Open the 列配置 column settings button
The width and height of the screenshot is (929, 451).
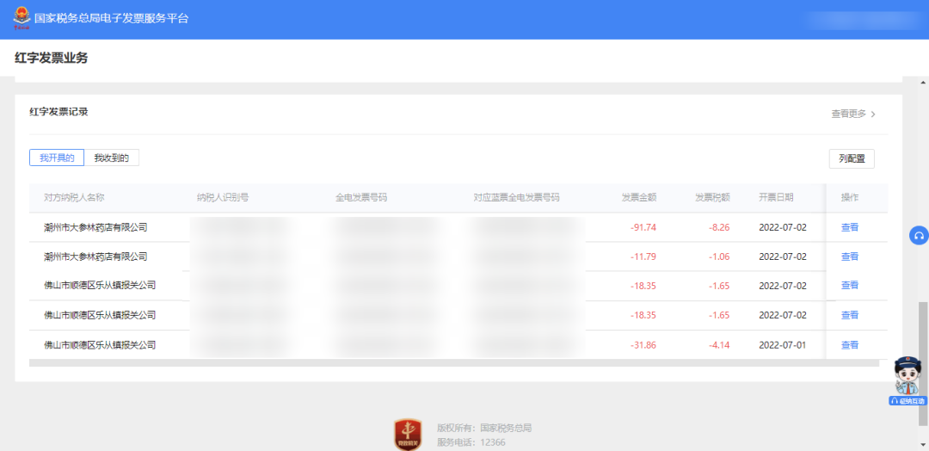(852, 158)
